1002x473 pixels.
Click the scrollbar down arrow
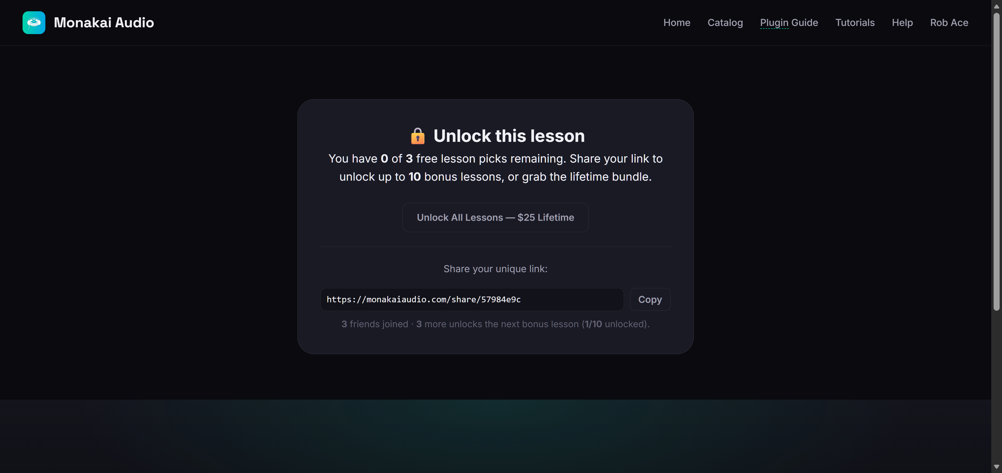[996, 467]
